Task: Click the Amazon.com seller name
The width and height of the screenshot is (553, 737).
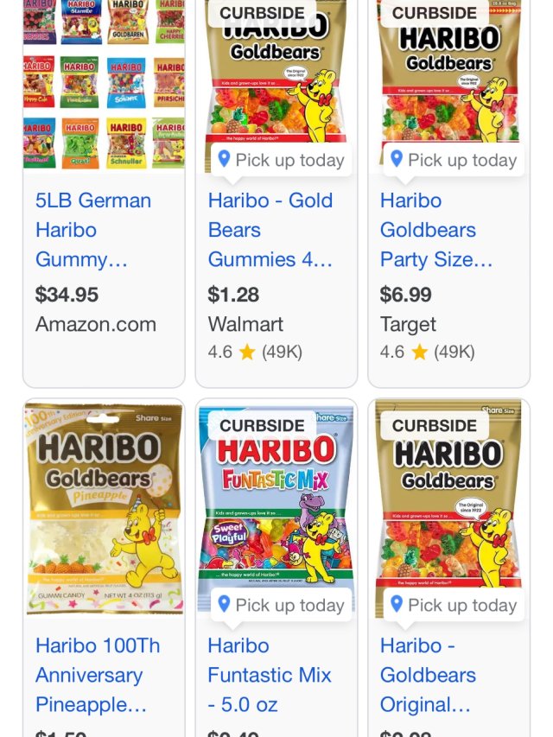Action: point(96,325)
